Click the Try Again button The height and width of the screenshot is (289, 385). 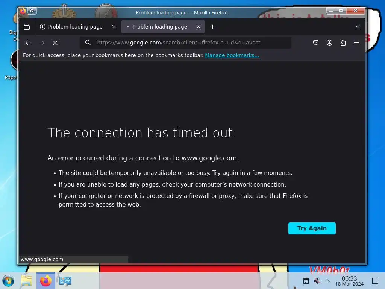312,228
